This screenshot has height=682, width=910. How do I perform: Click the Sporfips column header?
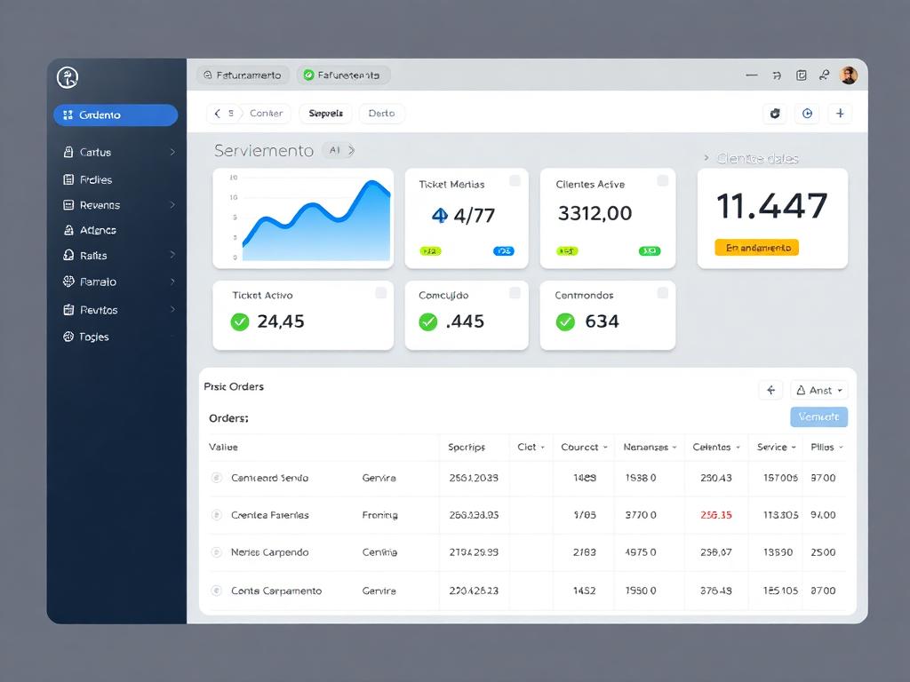tap(467, 448)
